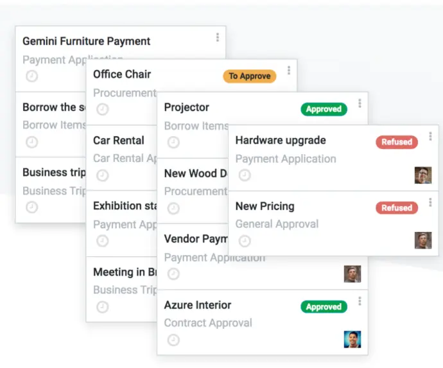
Task: Click the user avatar on Azure Interior card
Action: pos(352,339)
